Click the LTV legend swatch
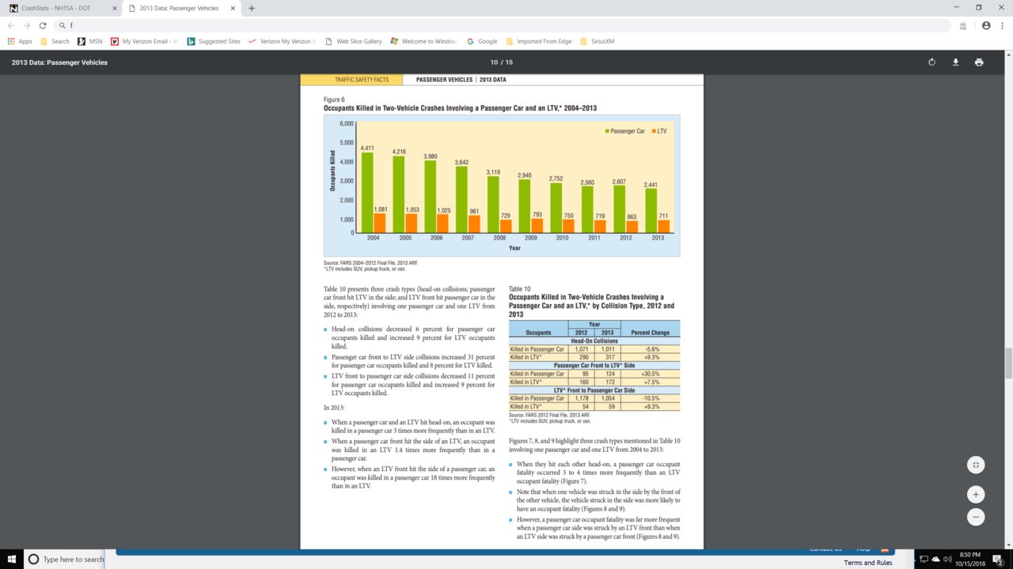The width and height of the screenshot is (1013, 569). point(654,131)
